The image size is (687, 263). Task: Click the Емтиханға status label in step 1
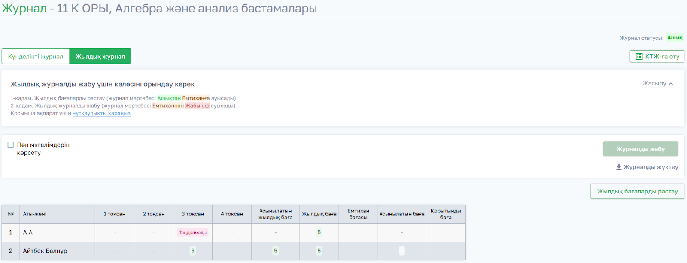tap(196, 98)
